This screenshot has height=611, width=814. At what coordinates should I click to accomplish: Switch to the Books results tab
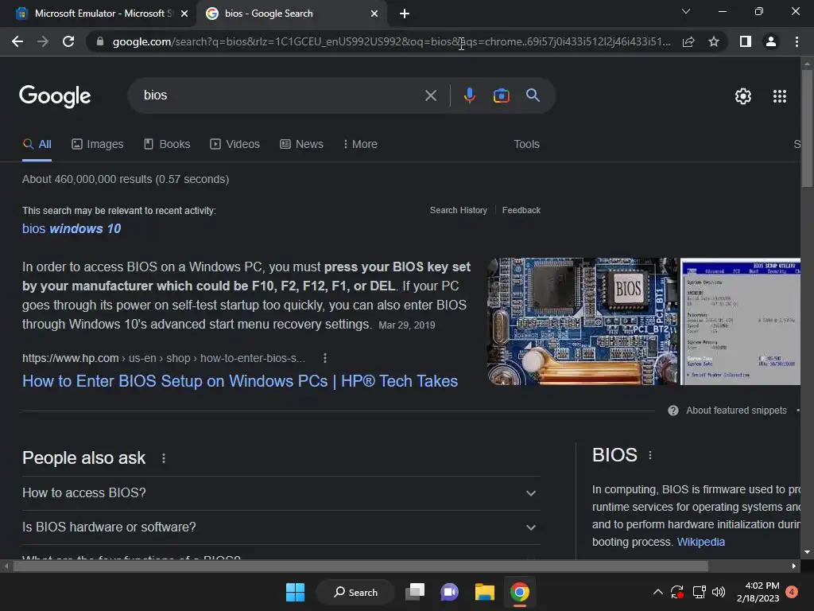(x=167, y=145)
